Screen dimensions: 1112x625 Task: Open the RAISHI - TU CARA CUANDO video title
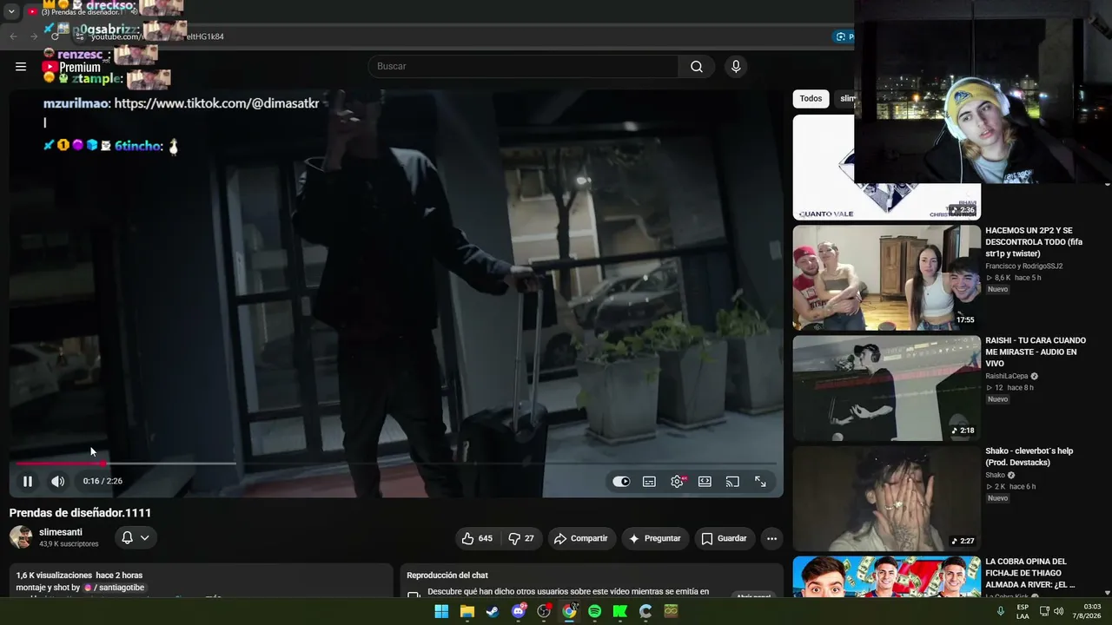pyautogui.click(x=1036, y=352)
